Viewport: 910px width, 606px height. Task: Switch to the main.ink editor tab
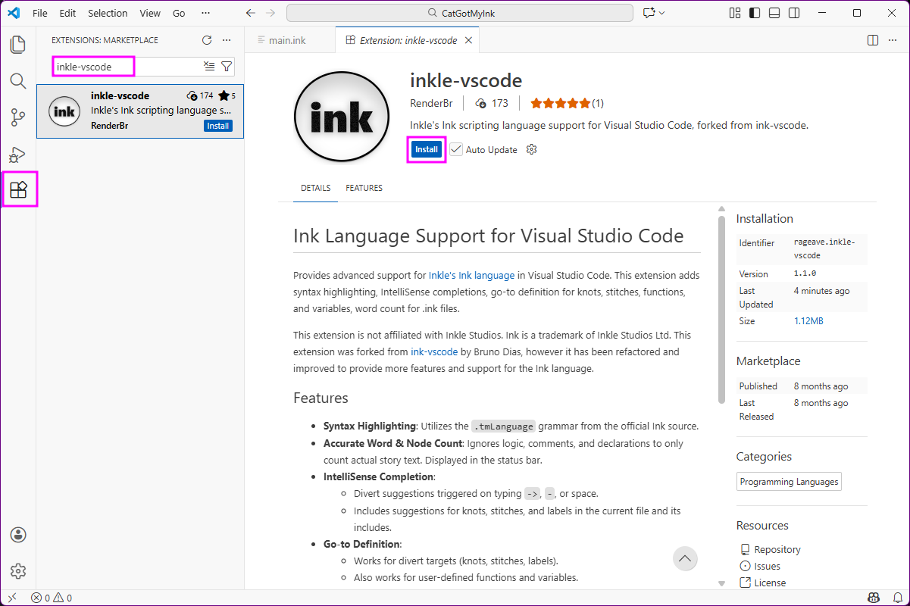tap(287, 40)
